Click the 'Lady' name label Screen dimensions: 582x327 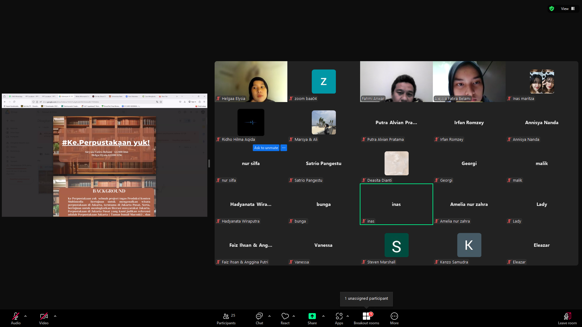coord(517,221)
